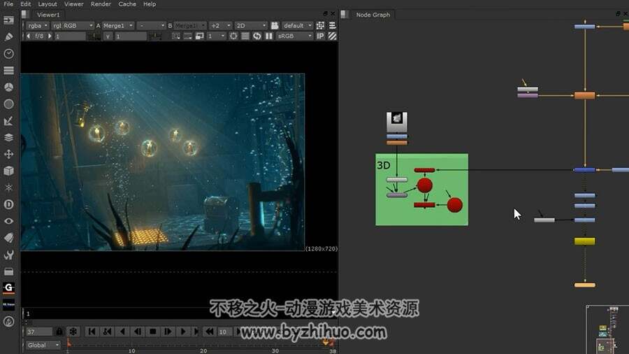Viewport: 629px width, 354px height.
Task: Click the viewer scanline display icon
Action: 245,36
